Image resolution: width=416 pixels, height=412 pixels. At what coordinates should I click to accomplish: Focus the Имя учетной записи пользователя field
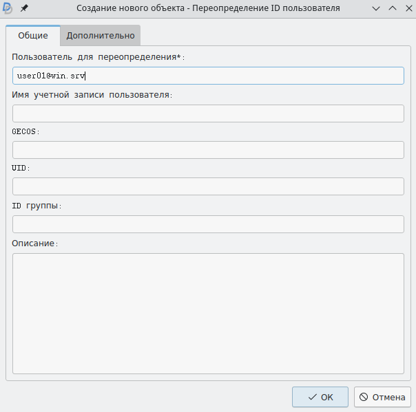pos(208,113)
